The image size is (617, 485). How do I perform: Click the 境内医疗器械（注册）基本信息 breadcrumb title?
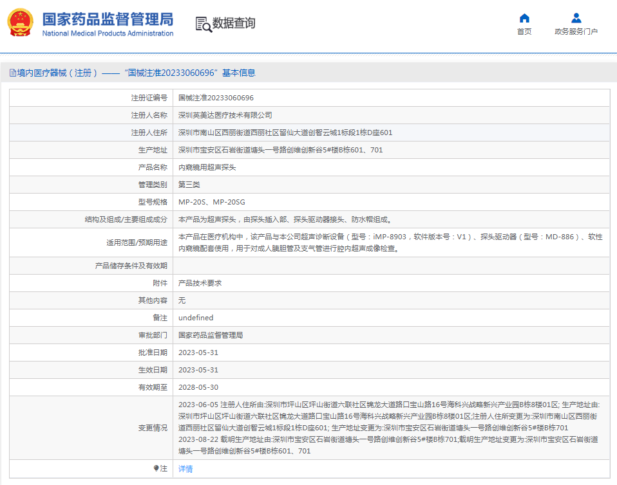(136, 73)
